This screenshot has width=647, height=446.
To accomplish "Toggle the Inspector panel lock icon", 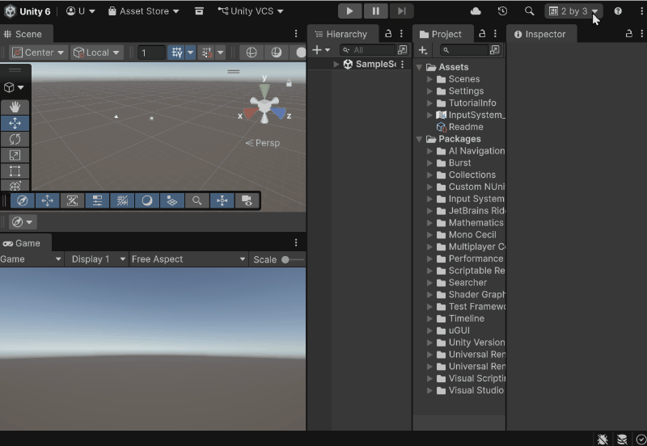I will [629, 34].
